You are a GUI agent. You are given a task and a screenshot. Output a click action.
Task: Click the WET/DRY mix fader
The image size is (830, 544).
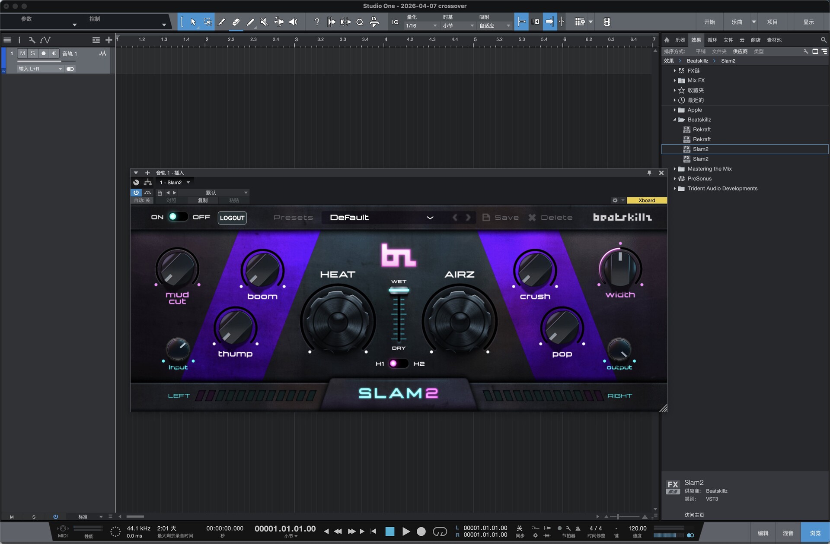coord(399,291)
